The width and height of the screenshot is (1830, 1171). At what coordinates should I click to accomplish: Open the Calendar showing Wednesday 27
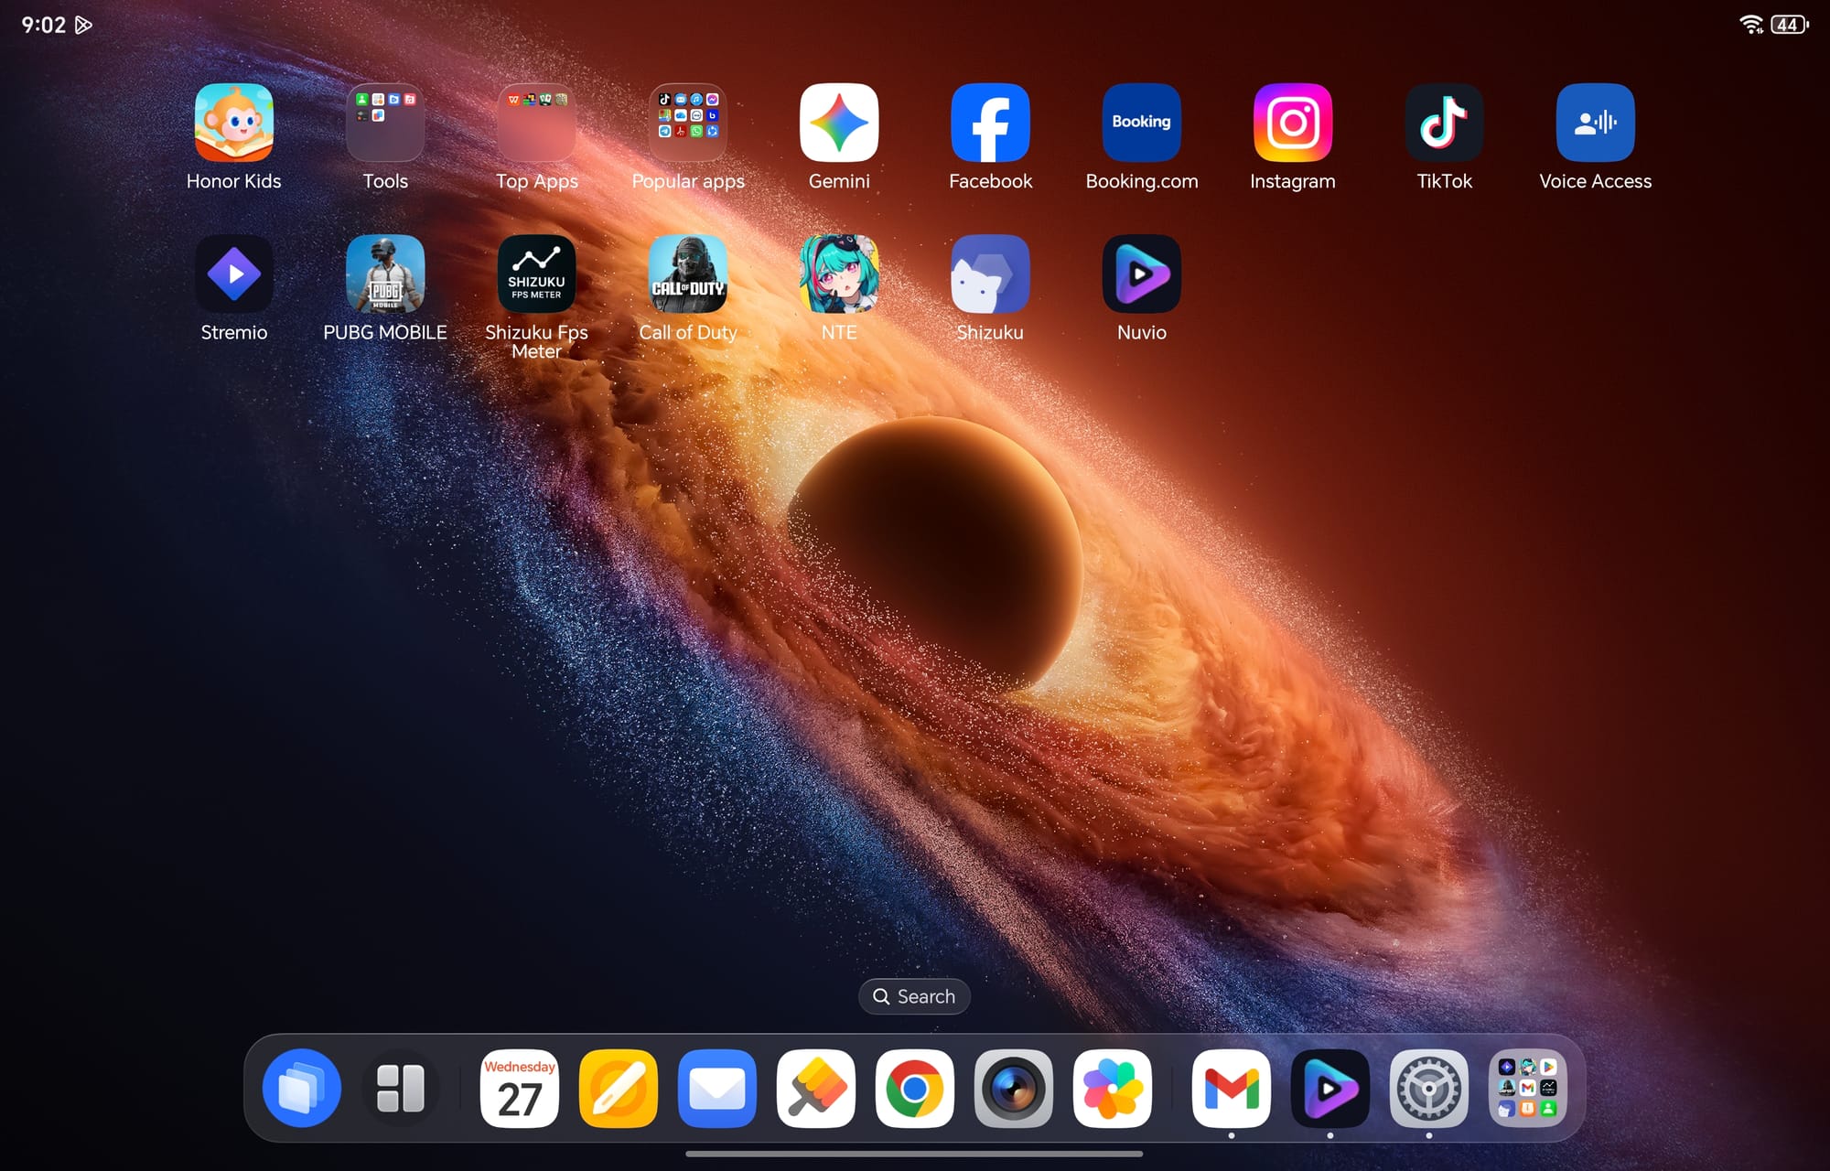coord(520,1089)
